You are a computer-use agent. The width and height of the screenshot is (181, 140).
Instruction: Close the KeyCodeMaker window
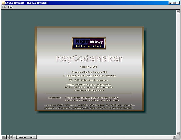(x=178, y=3)
